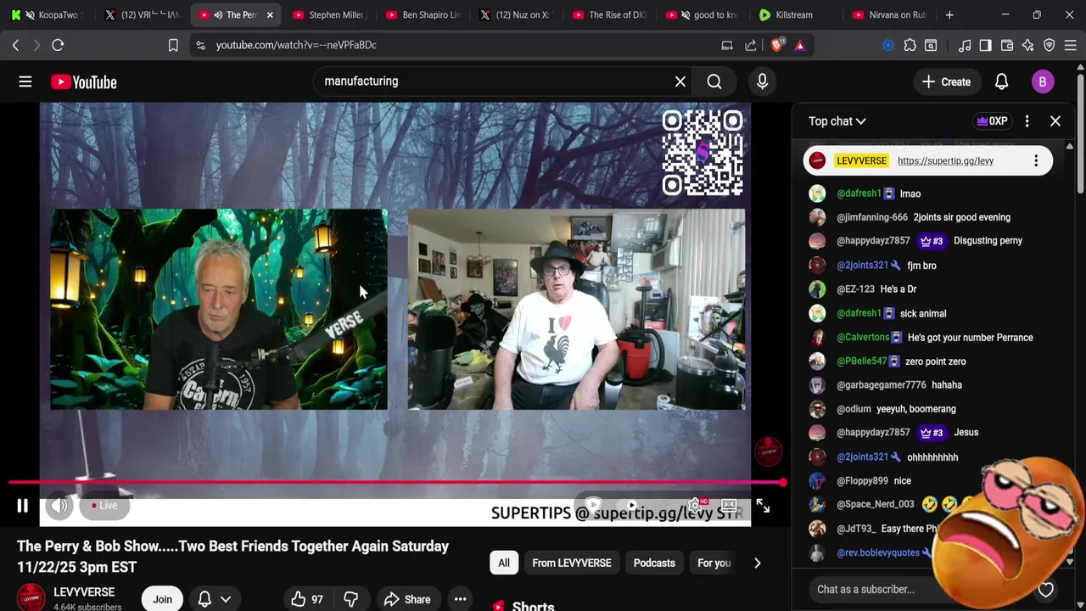
Task: Jump to the Live position indicator
Action: pos(104,506)
